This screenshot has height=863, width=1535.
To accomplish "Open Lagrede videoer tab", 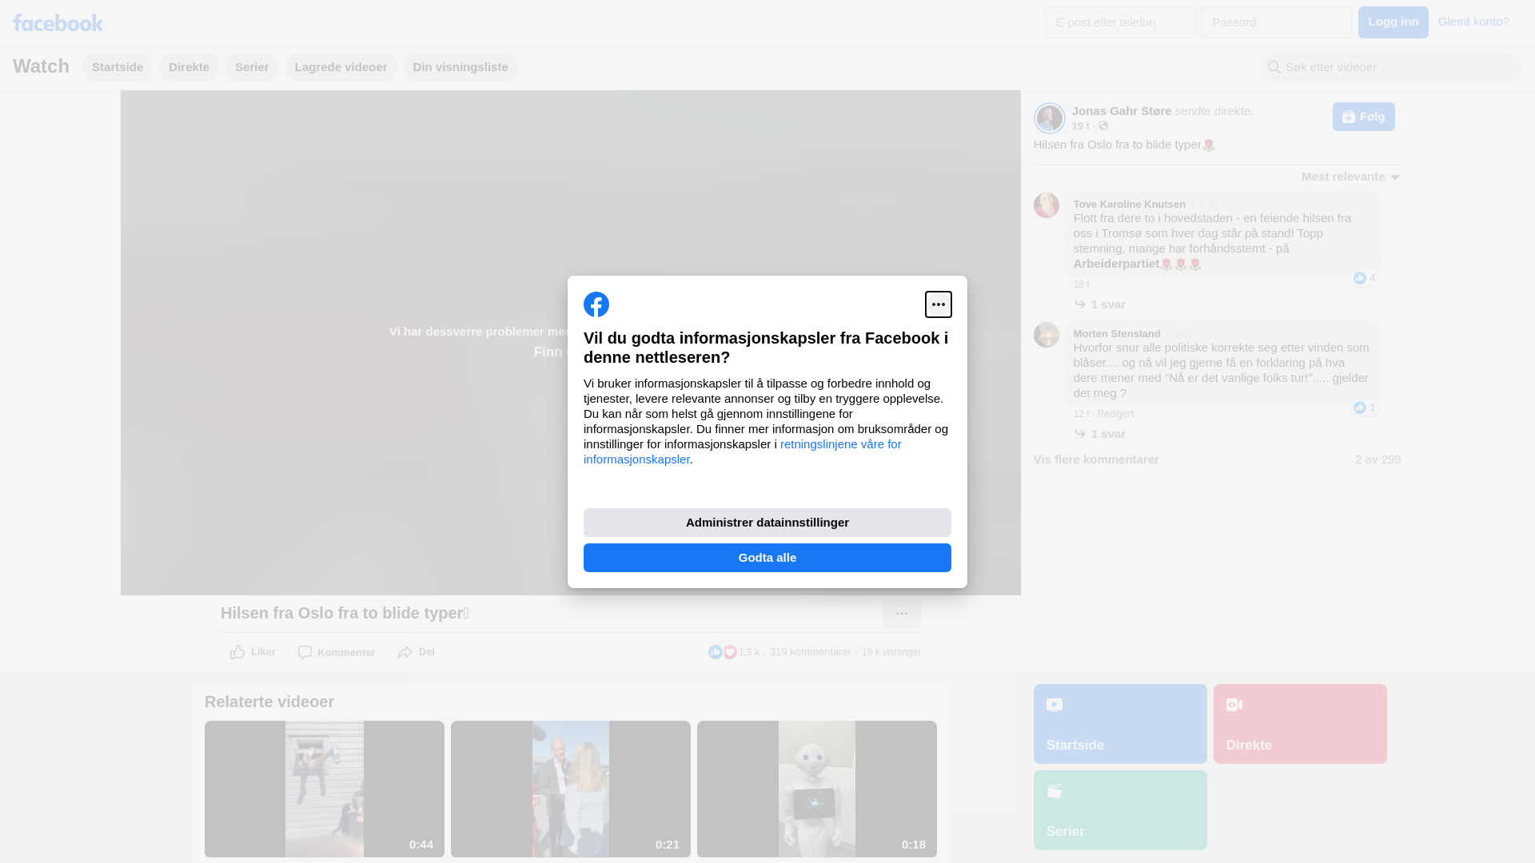I will coord(341,67).
